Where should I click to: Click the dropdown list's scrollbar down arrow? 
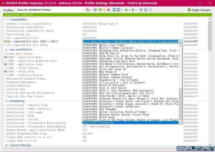point(180,122)
